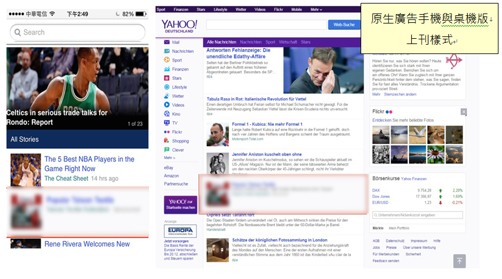Open Mobile in the top navigation bar
The image size is (502, 279).
pyautogui.click(x=296, y=9)
